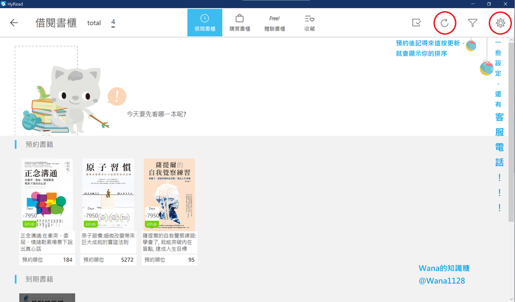Go back using the left arrow
Image resolution: width=515 pixels, height=302 pixels.
click(x=14, y=22)
